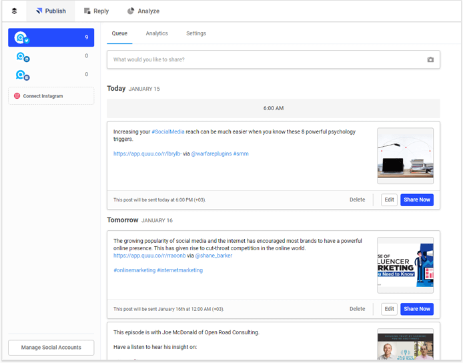Open the laptop desk thumbnail image
The image size is (463, 363).
pyautogui.click(x=406, y=155)
